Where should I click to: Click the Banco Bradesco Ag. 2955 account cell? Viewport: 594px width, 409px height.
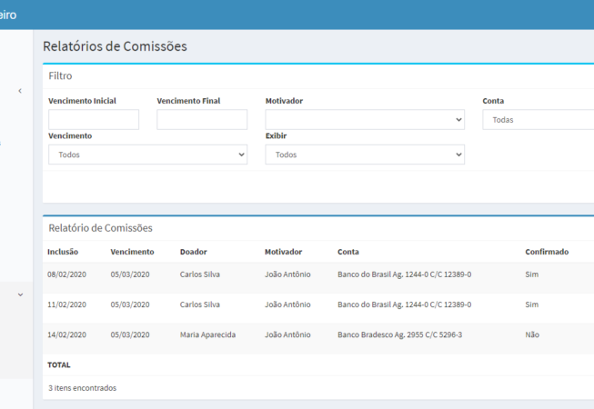coord(399,334)
